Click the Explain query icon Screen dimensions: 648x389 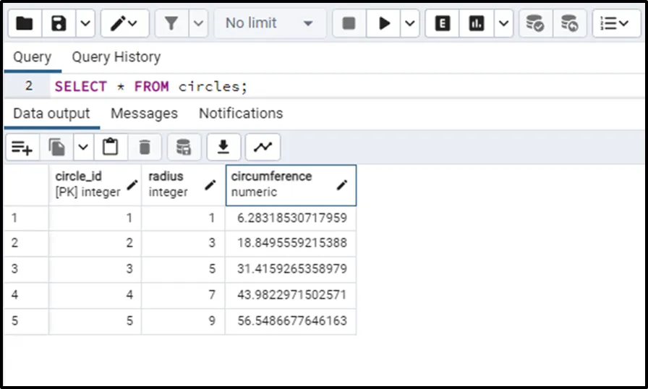443,23
